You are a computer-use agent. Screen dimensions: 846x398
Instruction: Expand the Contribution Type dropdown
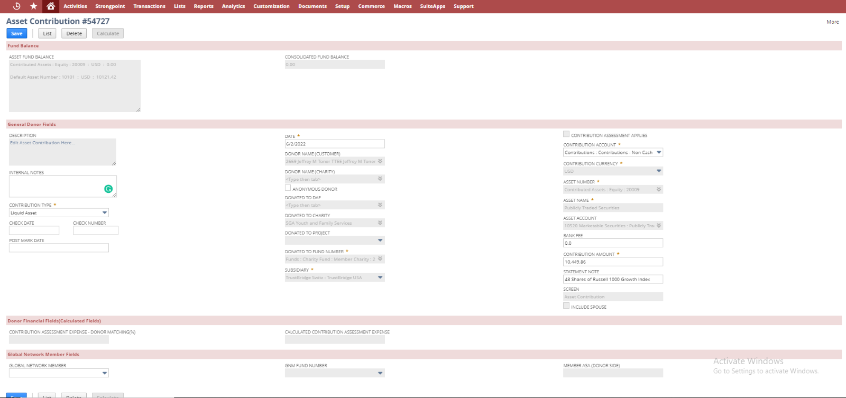(105, 212)
